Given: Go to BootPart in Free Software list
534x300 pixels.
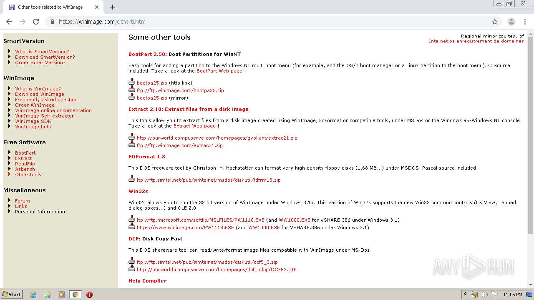Looking at the screenshot, I should [25, 153].
